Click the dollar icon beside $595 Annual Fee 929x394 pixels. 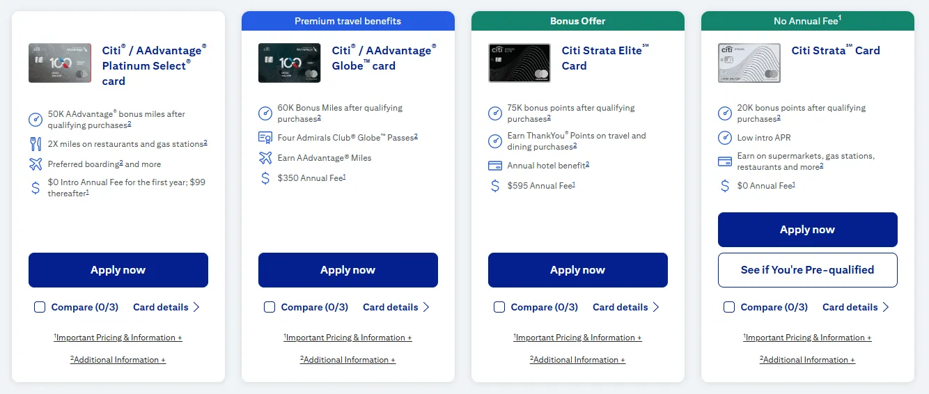495,186
